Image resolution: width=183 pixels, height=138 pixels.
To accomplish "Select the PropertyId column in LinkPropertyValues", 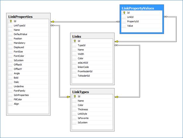I will click(133, 22).
